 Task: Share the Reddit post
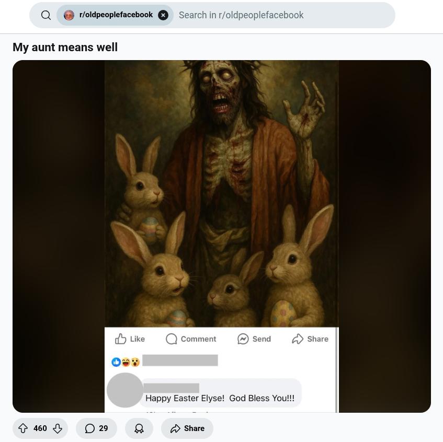187,428
